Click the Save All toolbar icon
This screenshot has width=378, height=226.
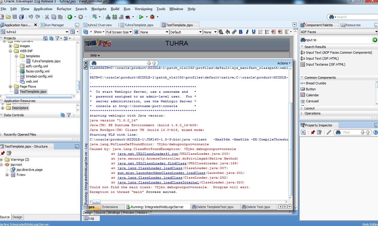click(x=22, y=17)
